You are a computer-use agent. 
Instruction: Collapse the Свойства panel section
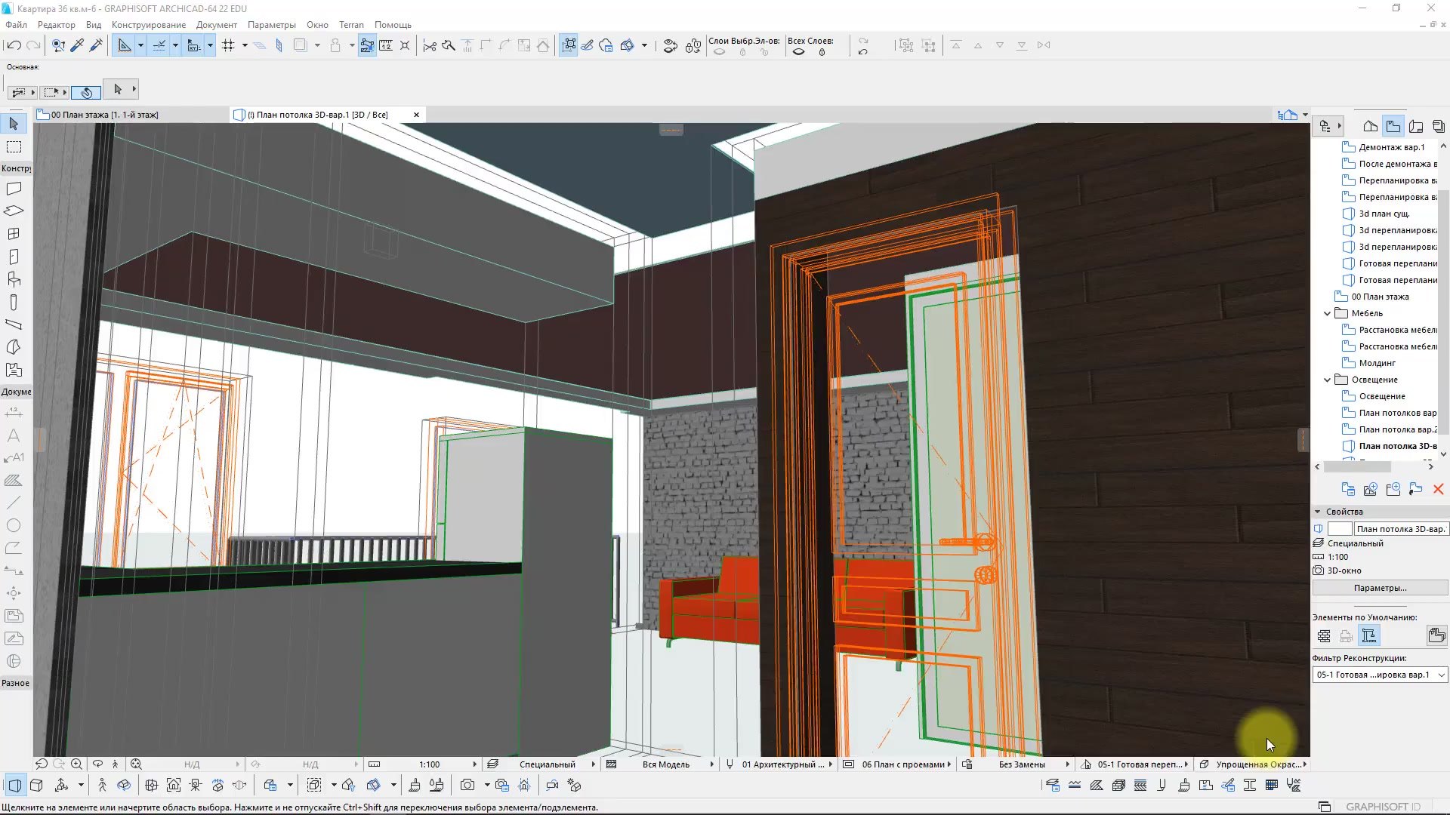pyautogui.click(x=1318, y=512)
